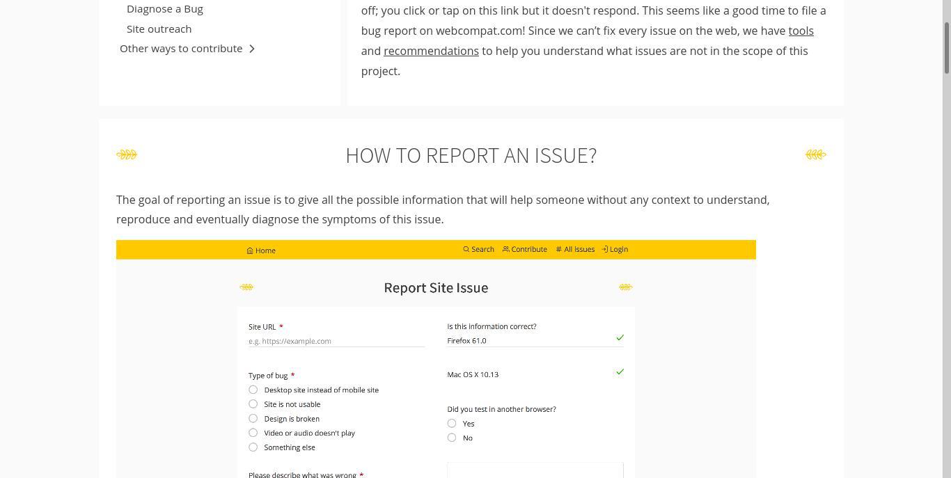The image size is (951, 478).
Task: Select "Design is broken" radio button
Action: [x=253, y=418]
